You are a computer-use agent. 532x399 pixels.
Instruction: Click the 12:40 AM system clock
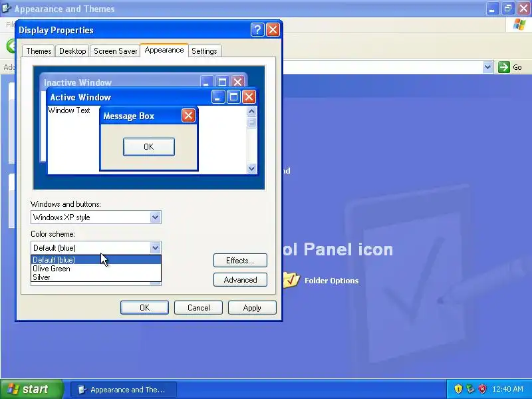click(507, 389)
